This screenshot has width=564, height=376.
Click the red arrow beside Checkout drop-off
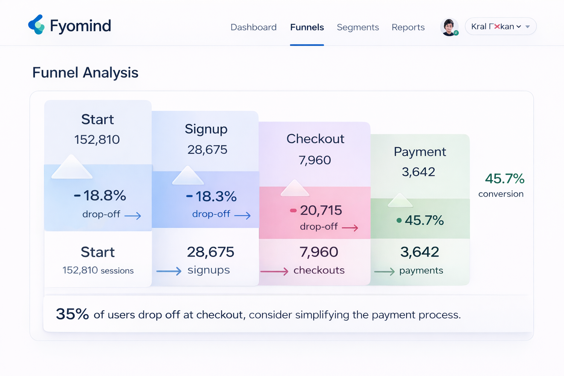pyautogui.click(x=350, y=228)
